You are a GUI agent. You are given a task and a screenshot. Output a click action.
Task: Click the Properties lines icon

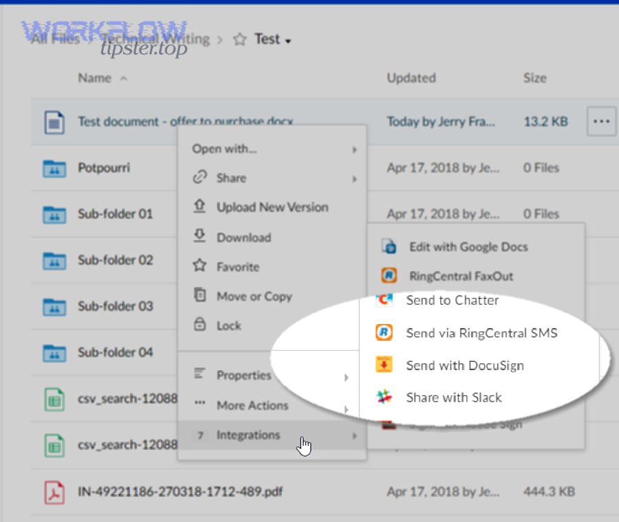[199, 373]
